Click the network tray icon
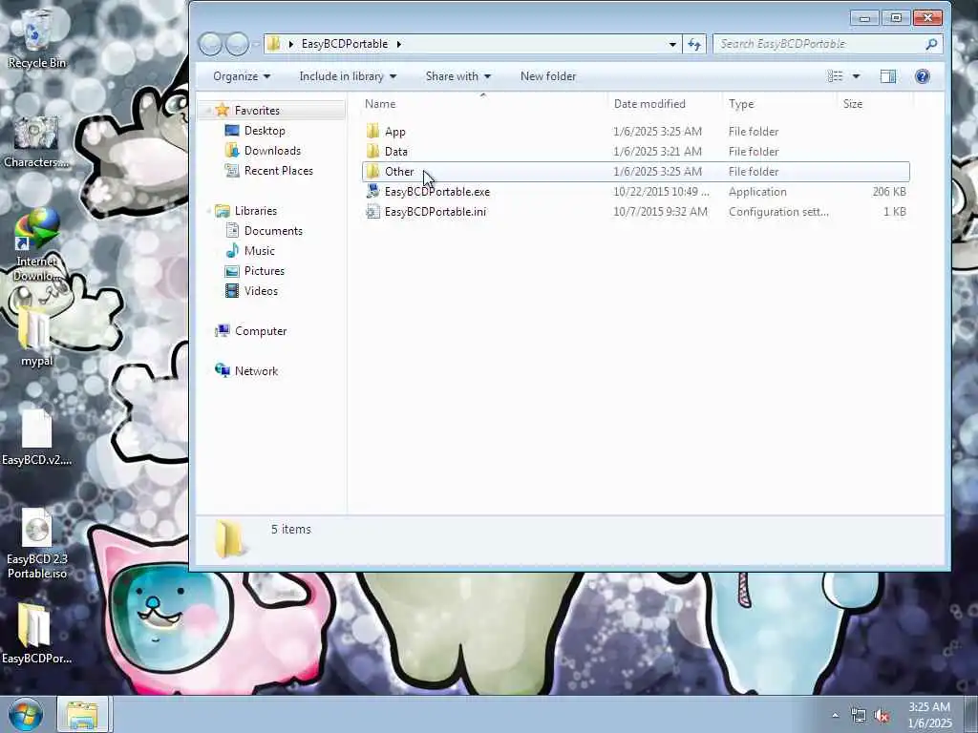Screen dimensions: 978x733 859,716
